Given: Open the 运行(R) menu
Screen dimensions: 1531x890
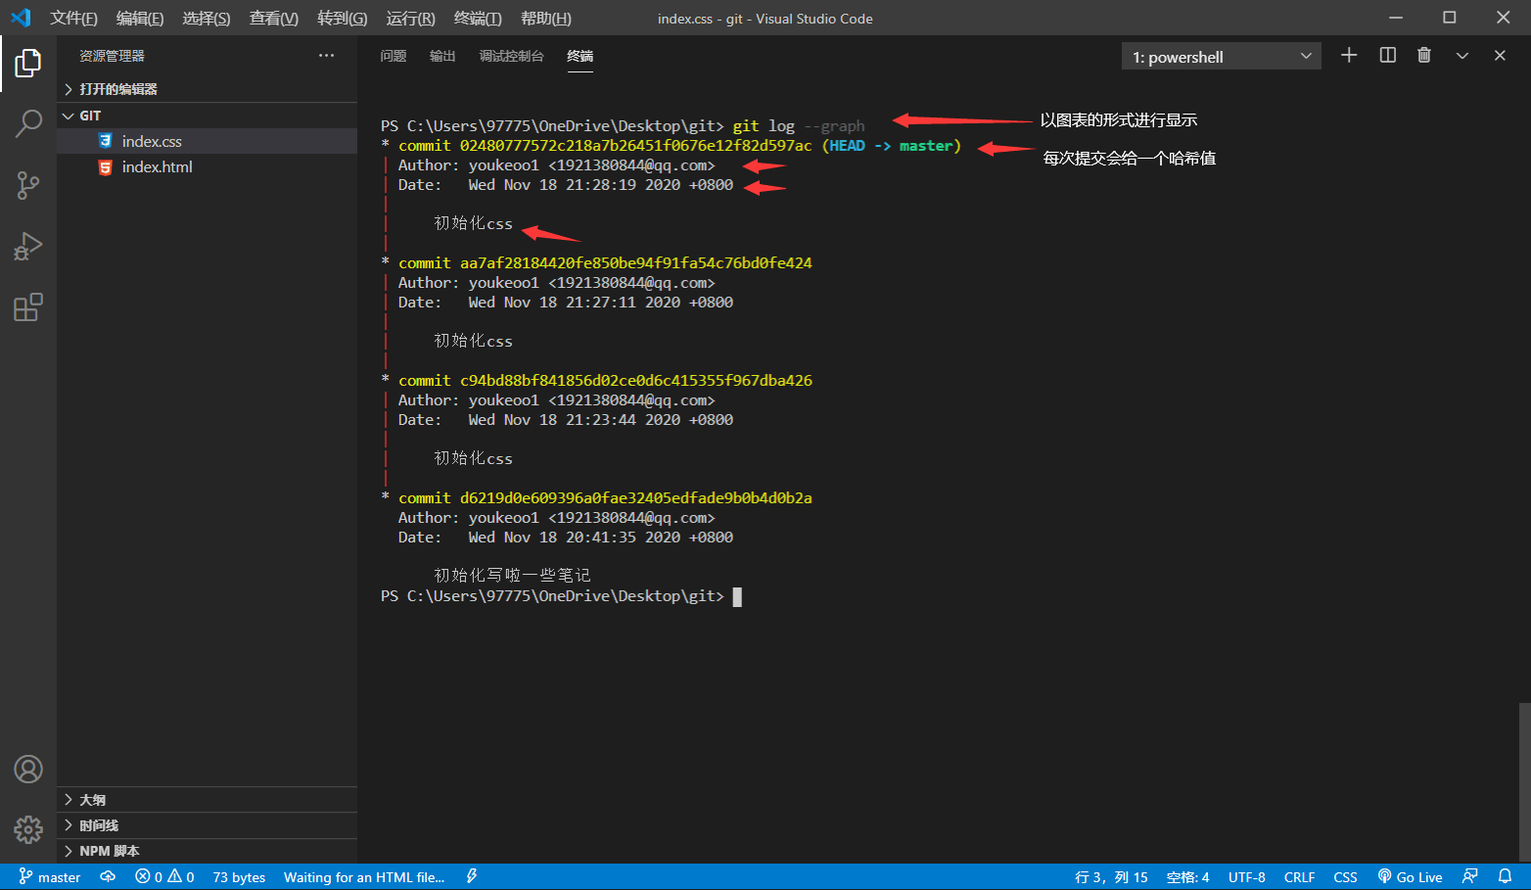Looking at the screenshot, I should pos(410,19).
